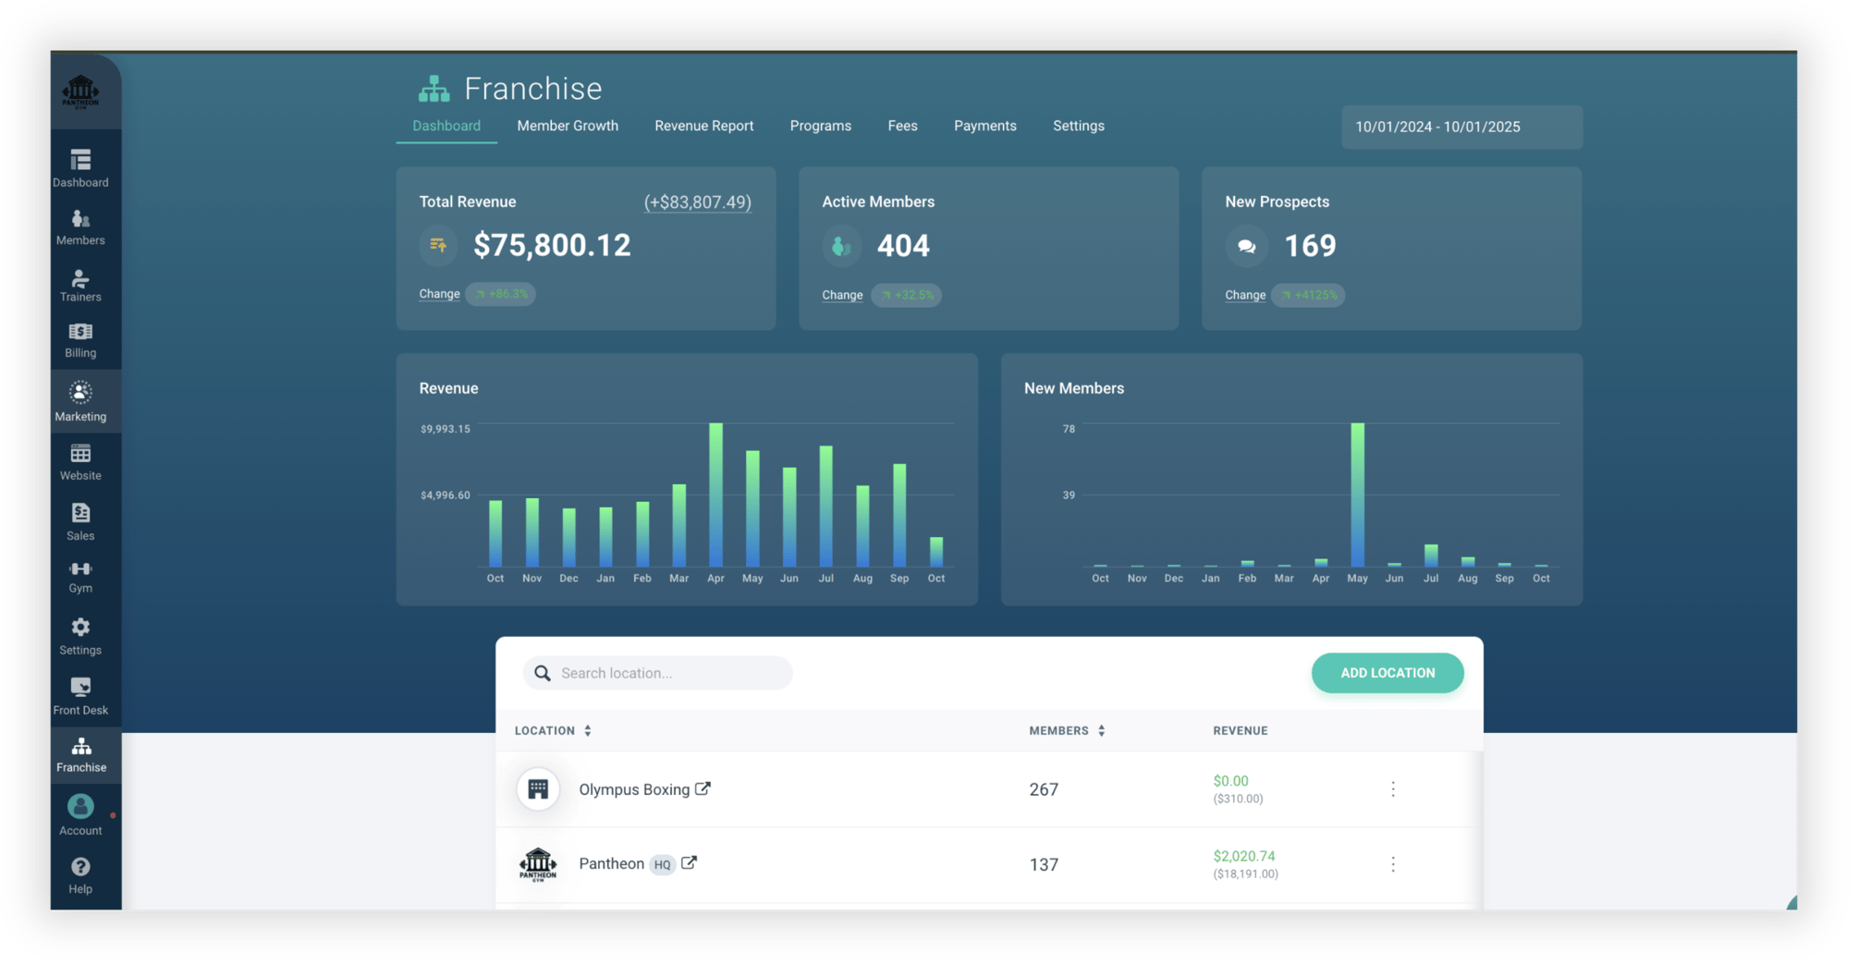Open the Programs tab
The width and height of the screenshot is (1858, 965).
821,126
